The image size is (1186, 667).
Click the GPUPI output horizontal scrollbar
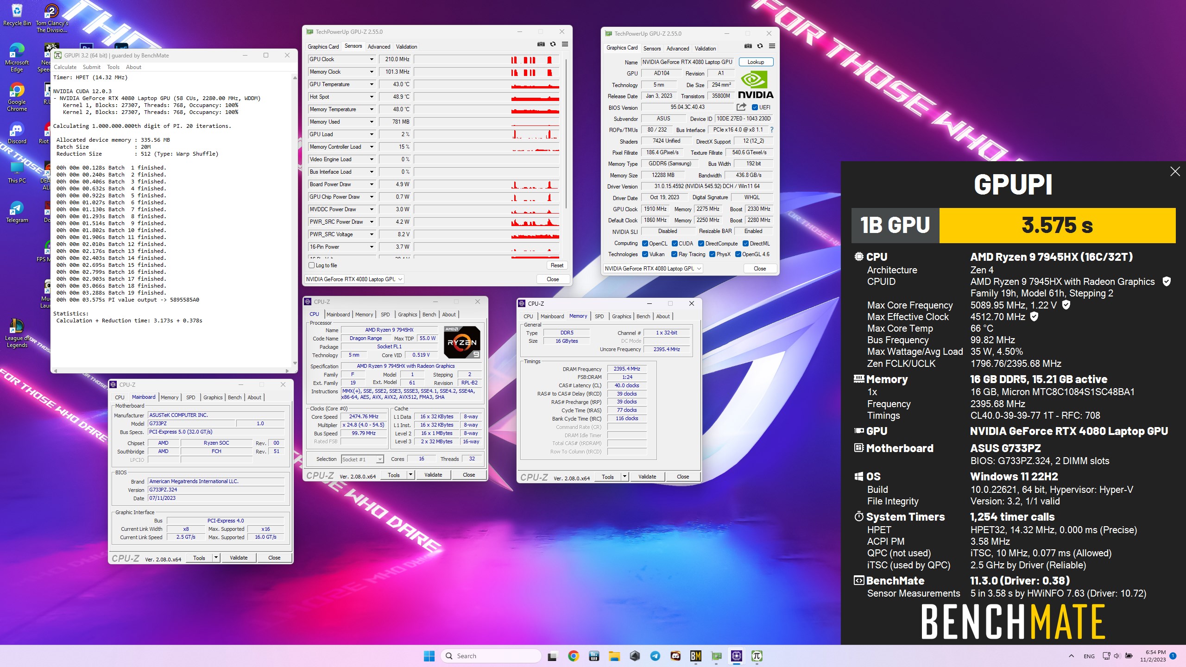tap(171, 371)
